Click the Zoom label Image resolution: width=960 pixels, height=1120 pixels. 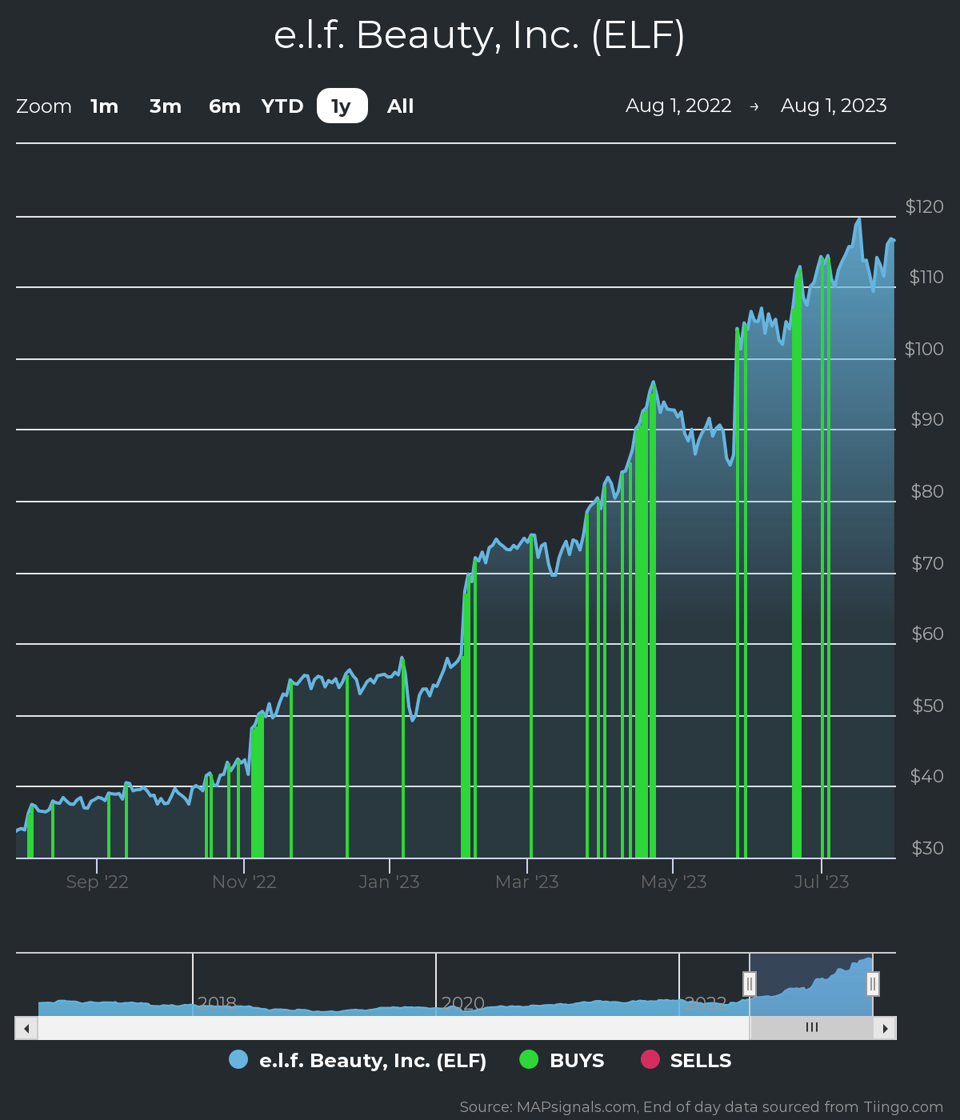pos(44,106)
